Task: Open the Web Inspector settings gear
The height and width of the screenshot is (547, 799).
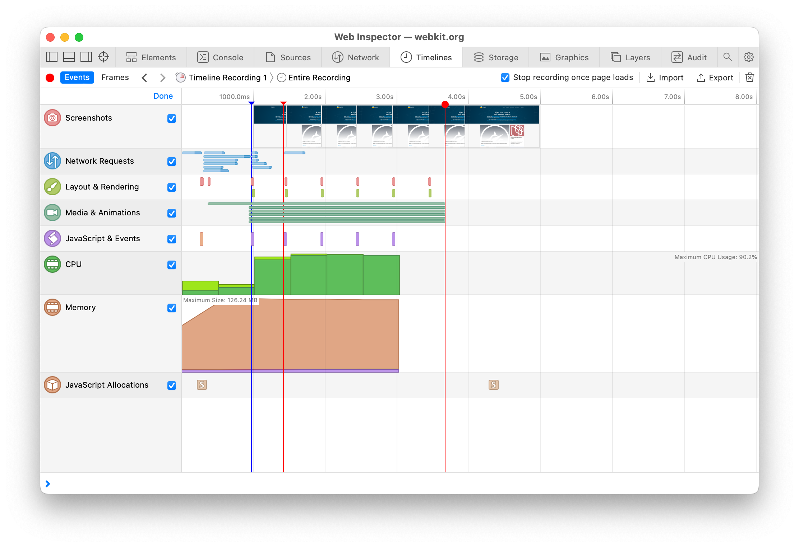Action: tap(749, 57)
